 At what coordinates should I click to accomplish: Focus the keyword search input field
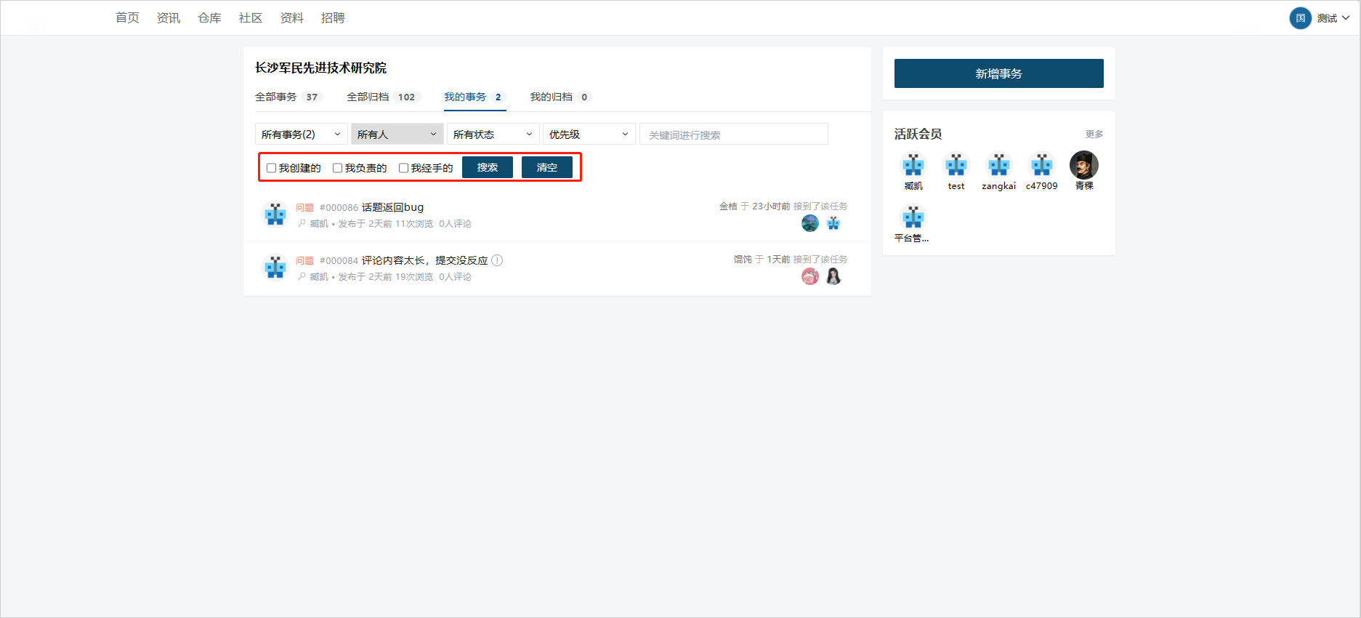[733, 135]
